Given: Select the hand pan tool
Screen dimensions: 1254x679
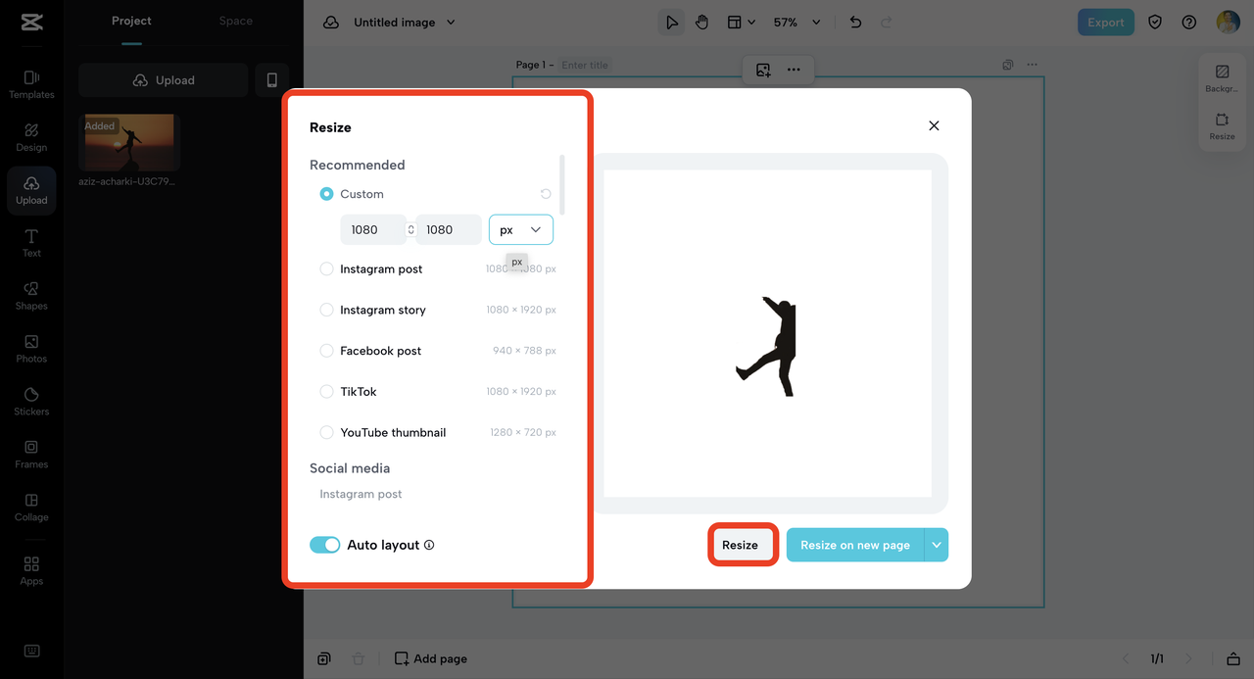Looking at the screenshot, I should (x=701, y=22).
